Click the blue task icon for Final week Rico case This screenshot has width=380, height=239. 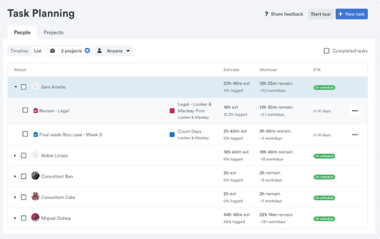(36, 134)
